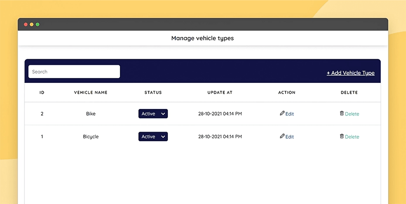Click the Bike row's 28-10-2021 04:14 PM date
The height and width of the screenshot is (204, 406).
[x=220, y=114]
